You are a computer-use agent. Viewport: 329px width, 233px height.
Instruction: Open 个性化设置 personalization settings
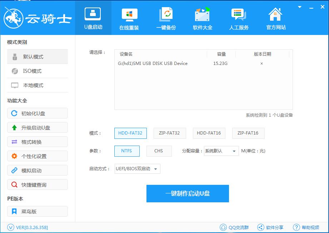(x=37, y=156)
